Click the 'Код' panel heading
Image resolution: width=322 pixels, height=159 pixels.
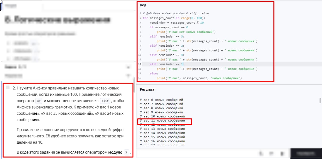[x=143, y=5]
